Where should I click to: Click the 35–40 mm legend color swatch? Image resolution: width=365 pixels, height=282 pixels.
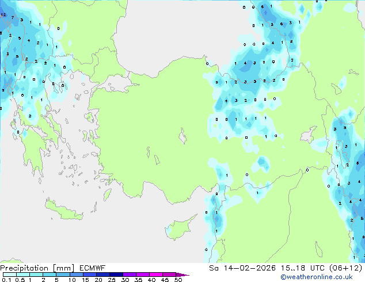coord(143,275)
